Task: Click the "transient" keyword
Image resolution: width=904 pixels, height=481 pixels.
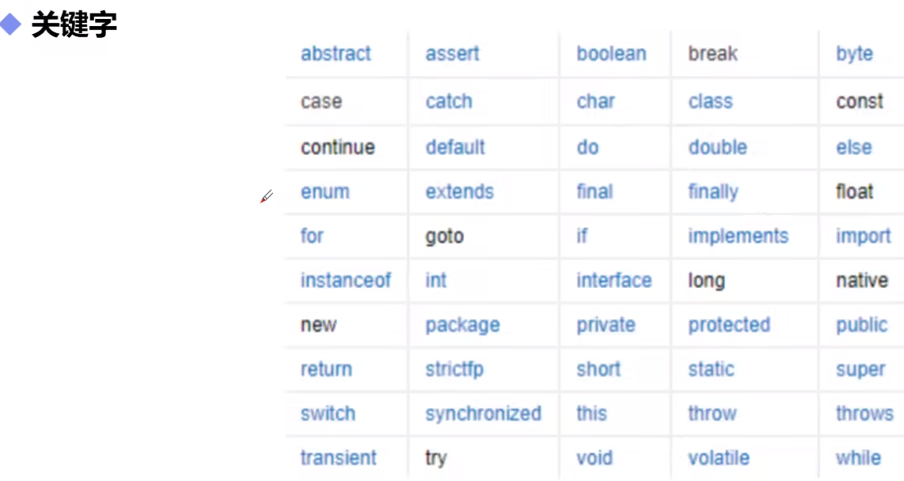Action: click(339, 457)
